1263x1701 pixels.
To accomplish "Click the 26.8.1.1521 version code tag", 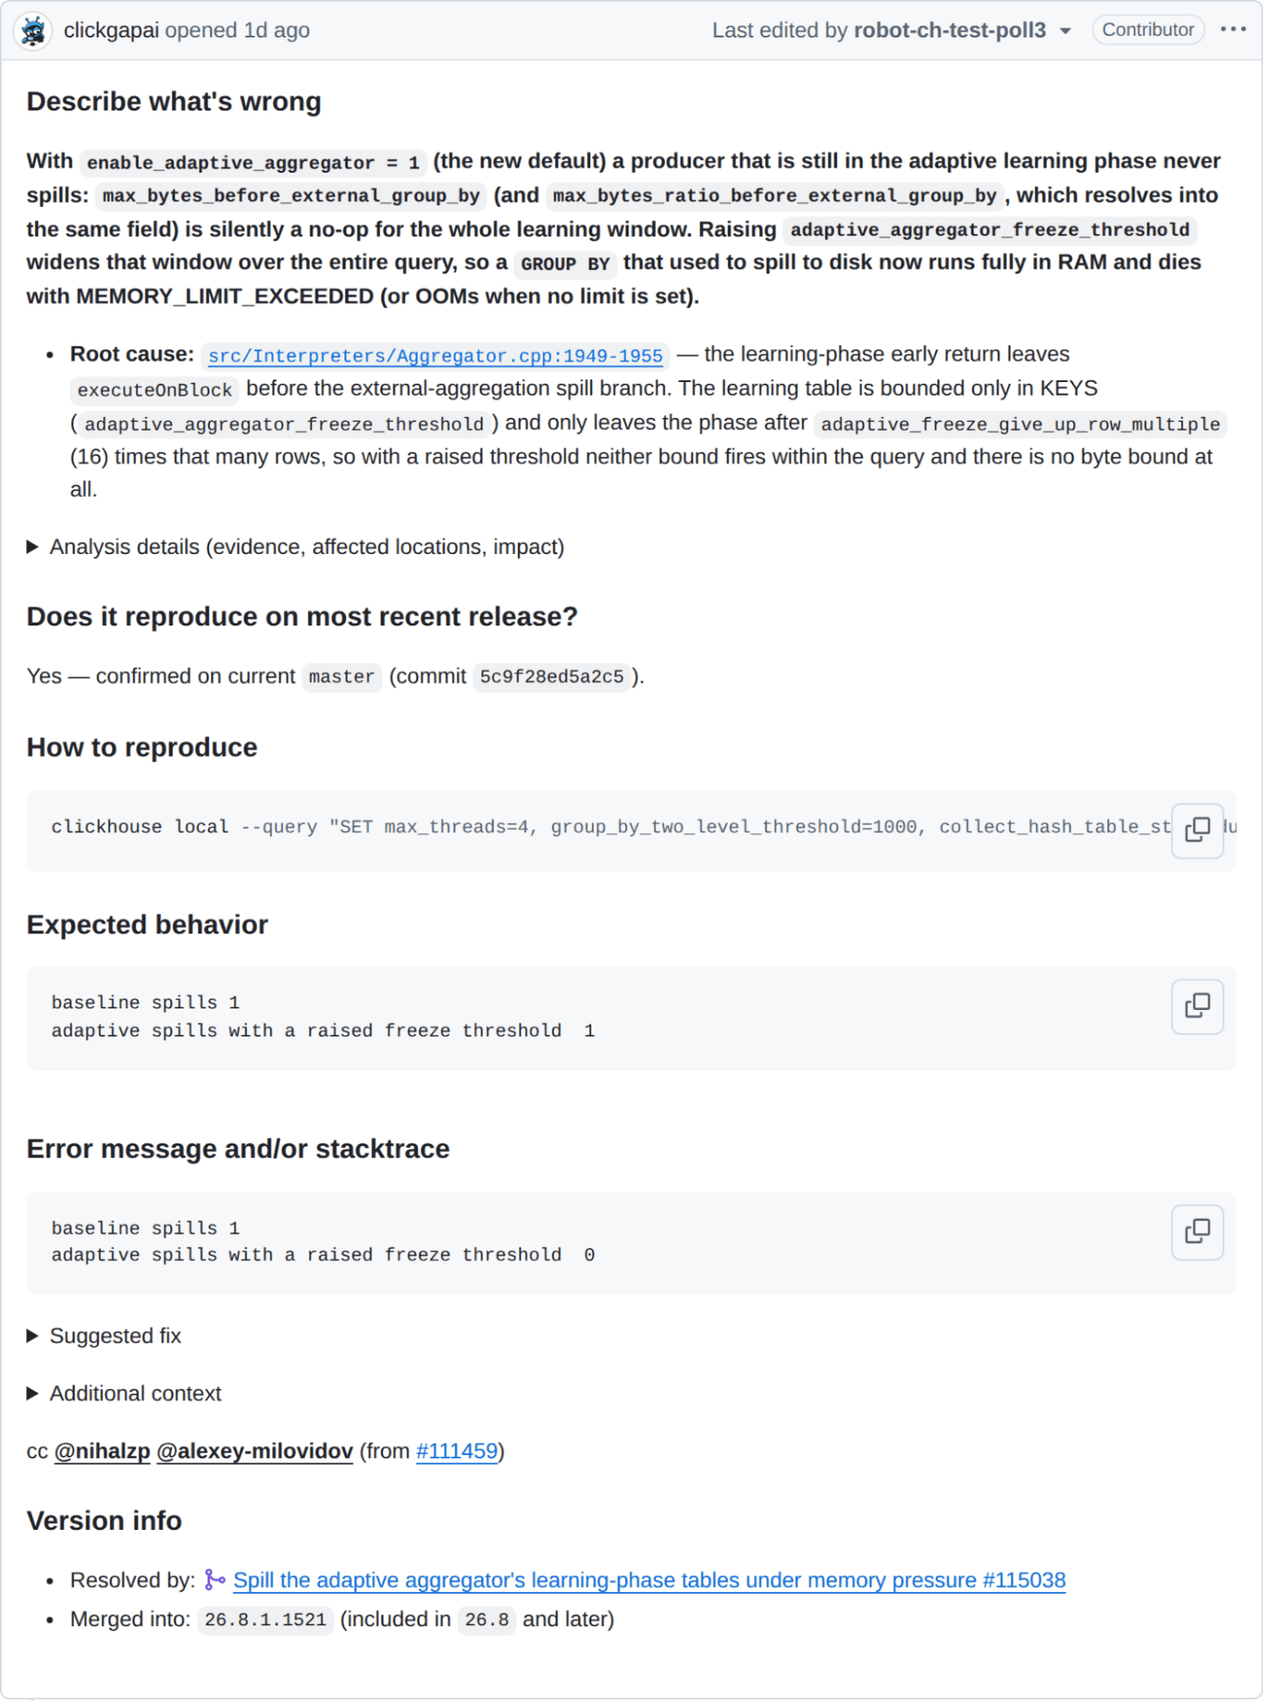I will (x=265, y=1619).
